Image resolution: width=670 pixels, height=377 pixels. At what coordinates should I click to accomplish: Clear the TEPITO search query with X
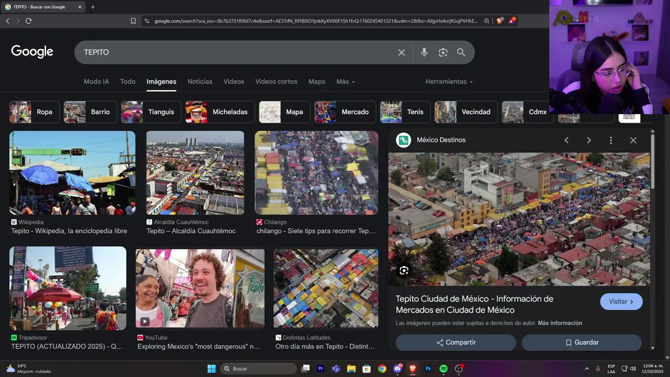pos(401,52)
